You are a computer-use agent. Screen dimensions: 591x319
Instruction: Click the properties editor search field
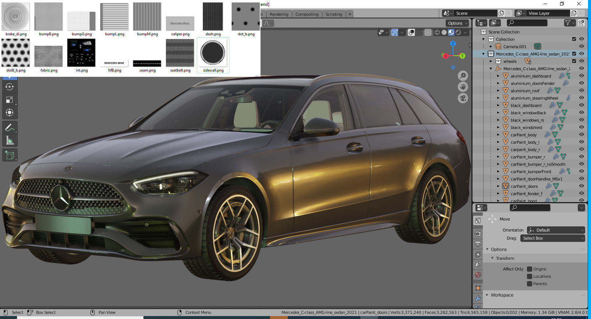[530, 208]
